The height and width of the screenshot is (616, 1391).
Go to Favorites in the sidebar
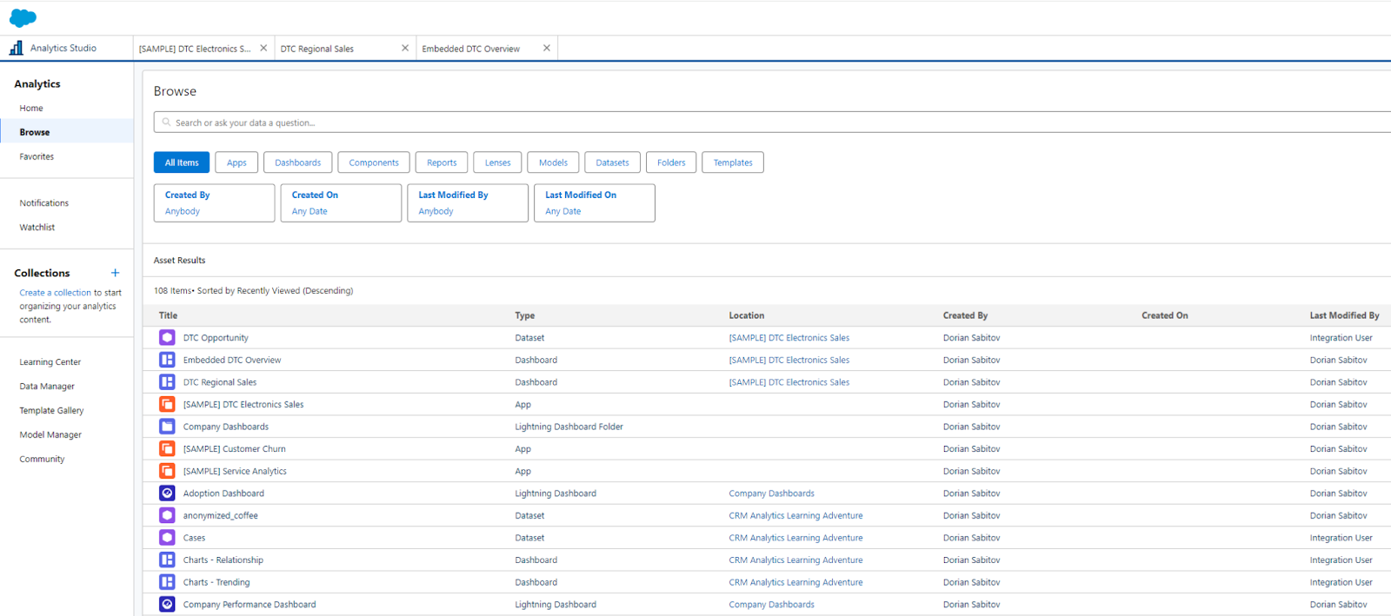click(x=37, y=156)
